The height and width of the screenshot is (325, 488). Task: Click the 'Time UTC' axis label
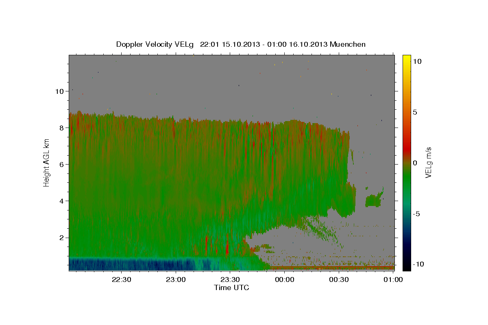pos(231,288)
